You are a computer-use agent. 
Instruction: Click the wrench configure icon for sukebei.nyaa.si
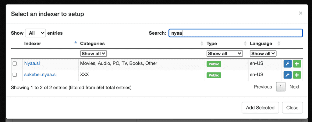(x=287, y=75)
